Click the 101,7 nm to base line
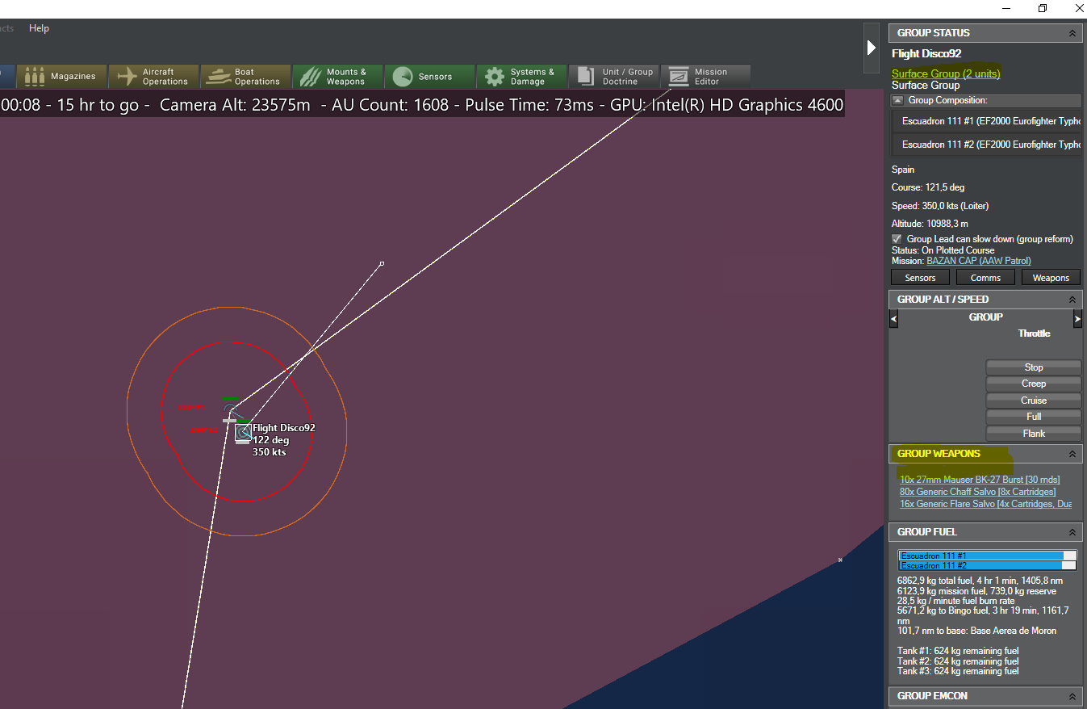The height and width of the screenshot is (709, 1087). coord(976,631)
